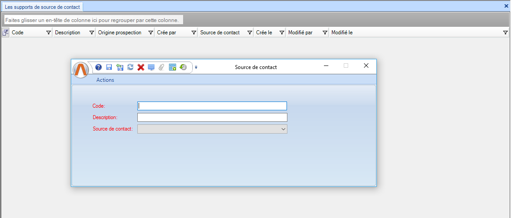Image resolution: width=511 pixels, height=218 pixels.
Task: Open the comments speech bubble icon
Action: click(151, 67)
